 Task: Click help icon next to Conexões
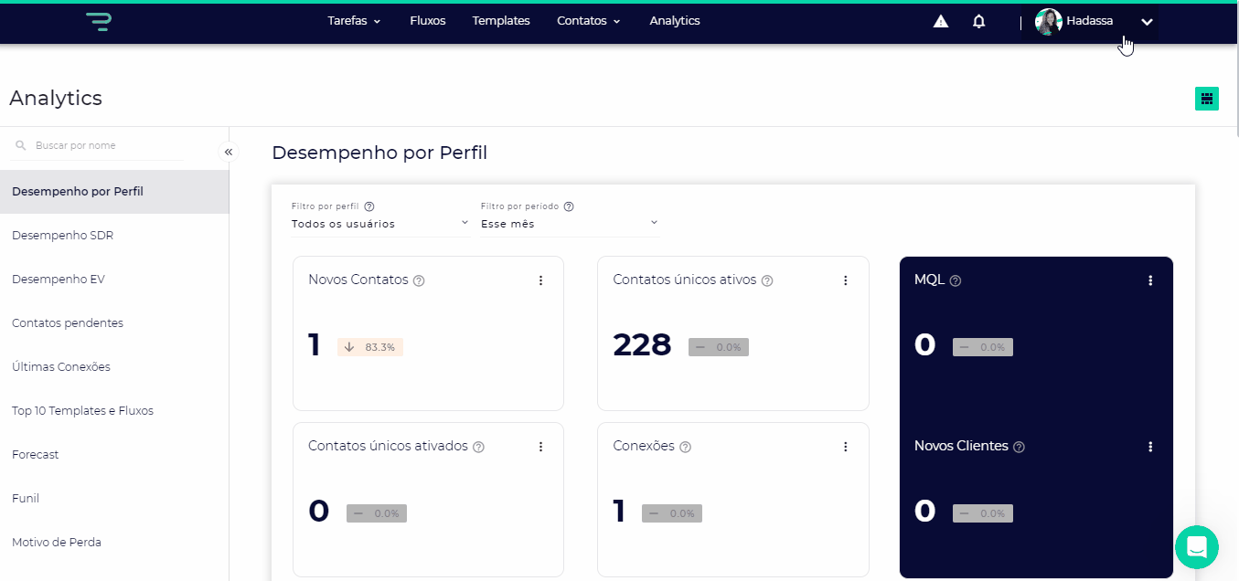click(x=686, y=447)
